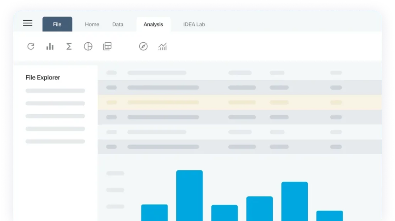Click the File Explorer panel heading

(43, 77)
